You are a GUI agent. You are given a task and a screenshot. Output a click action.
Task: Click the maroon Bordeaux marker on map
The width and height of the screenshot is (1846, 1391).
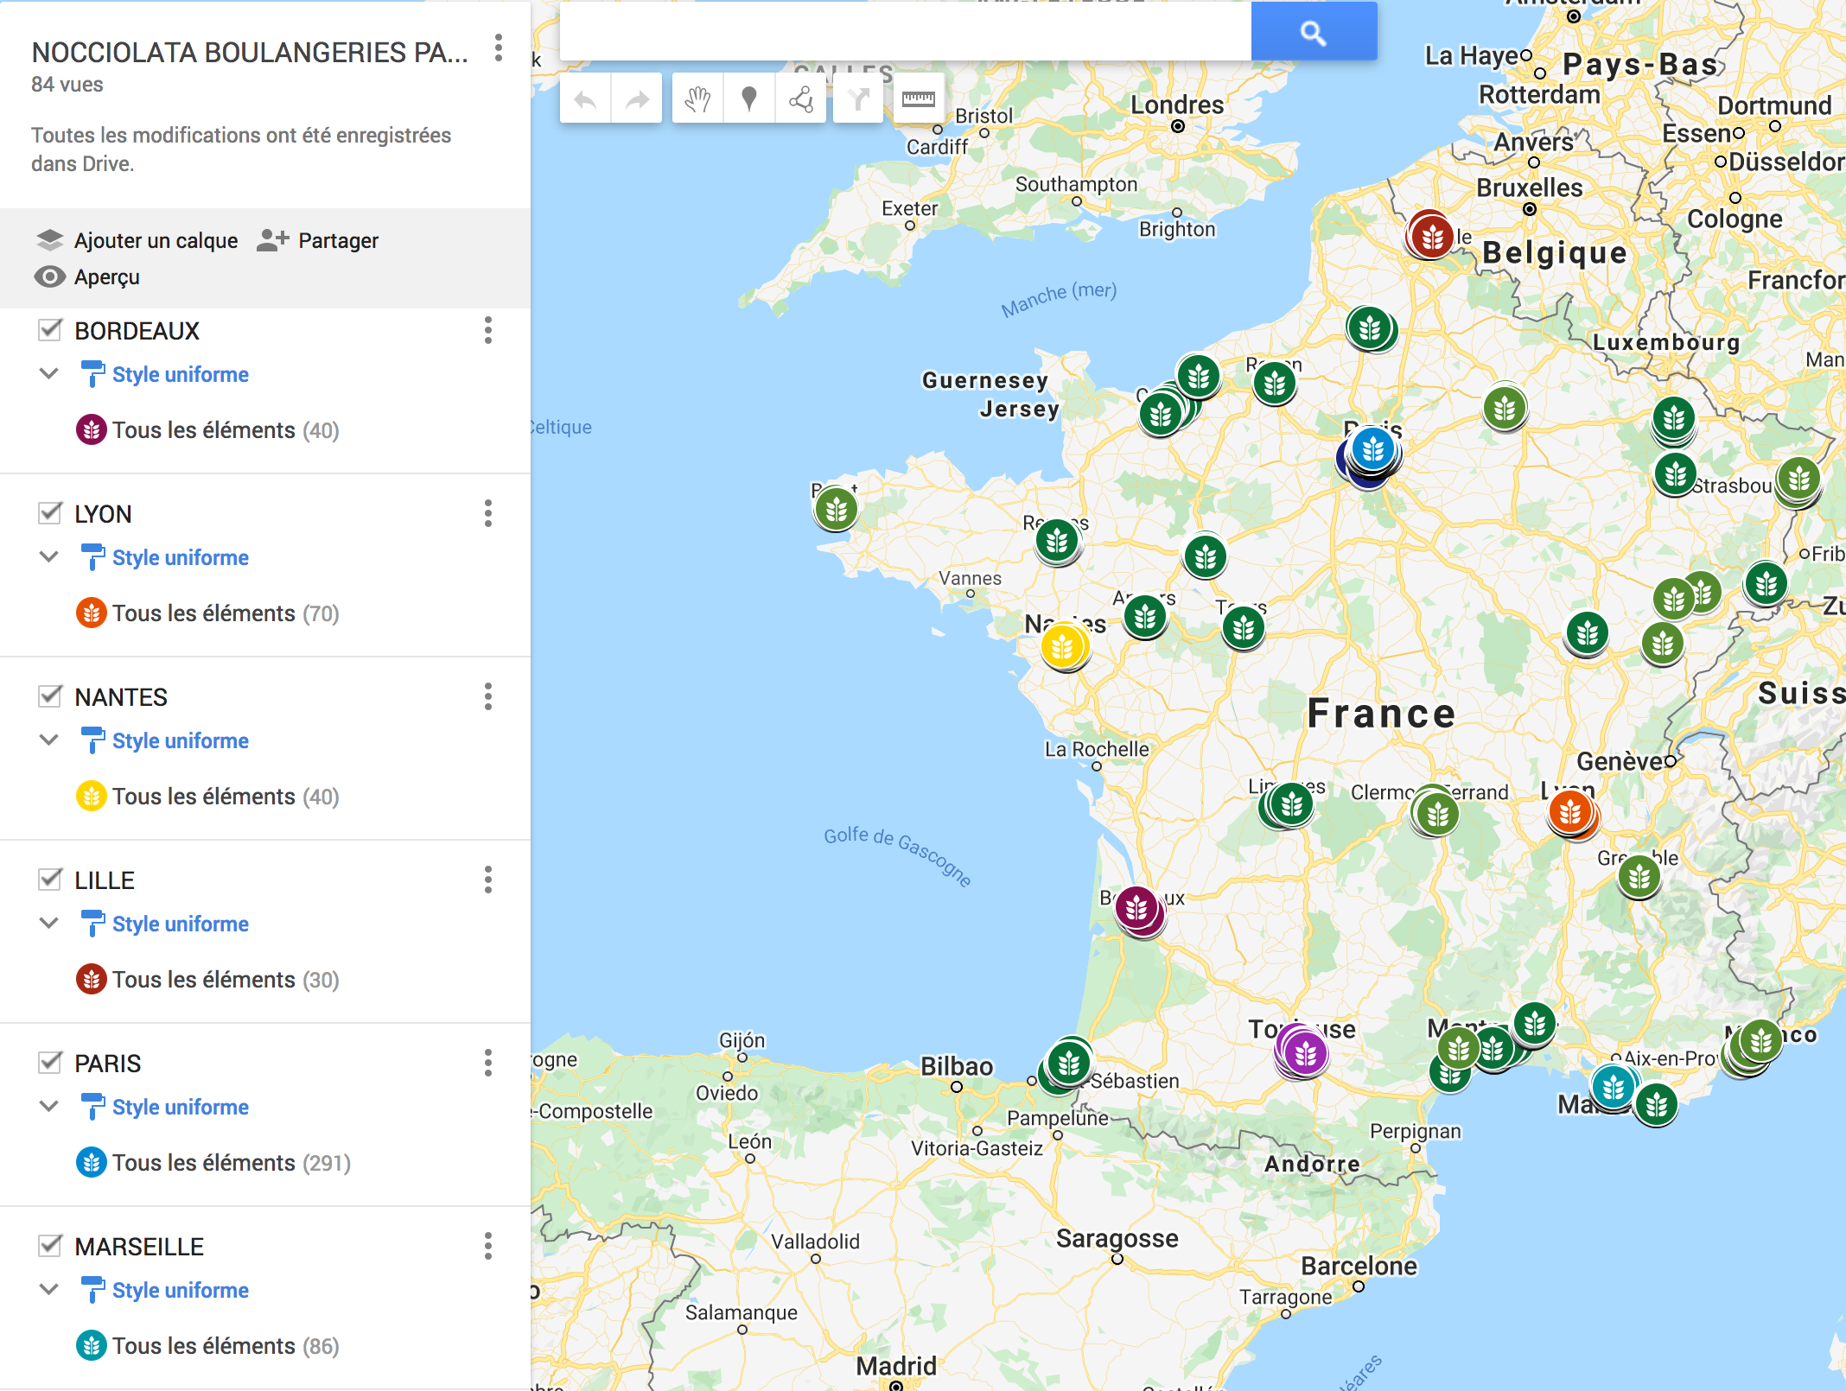1136,908
